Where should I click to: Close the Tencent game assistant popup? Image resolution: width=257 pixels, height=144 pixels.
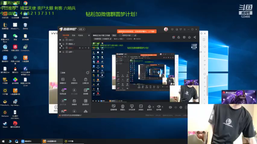click(254, 92)
